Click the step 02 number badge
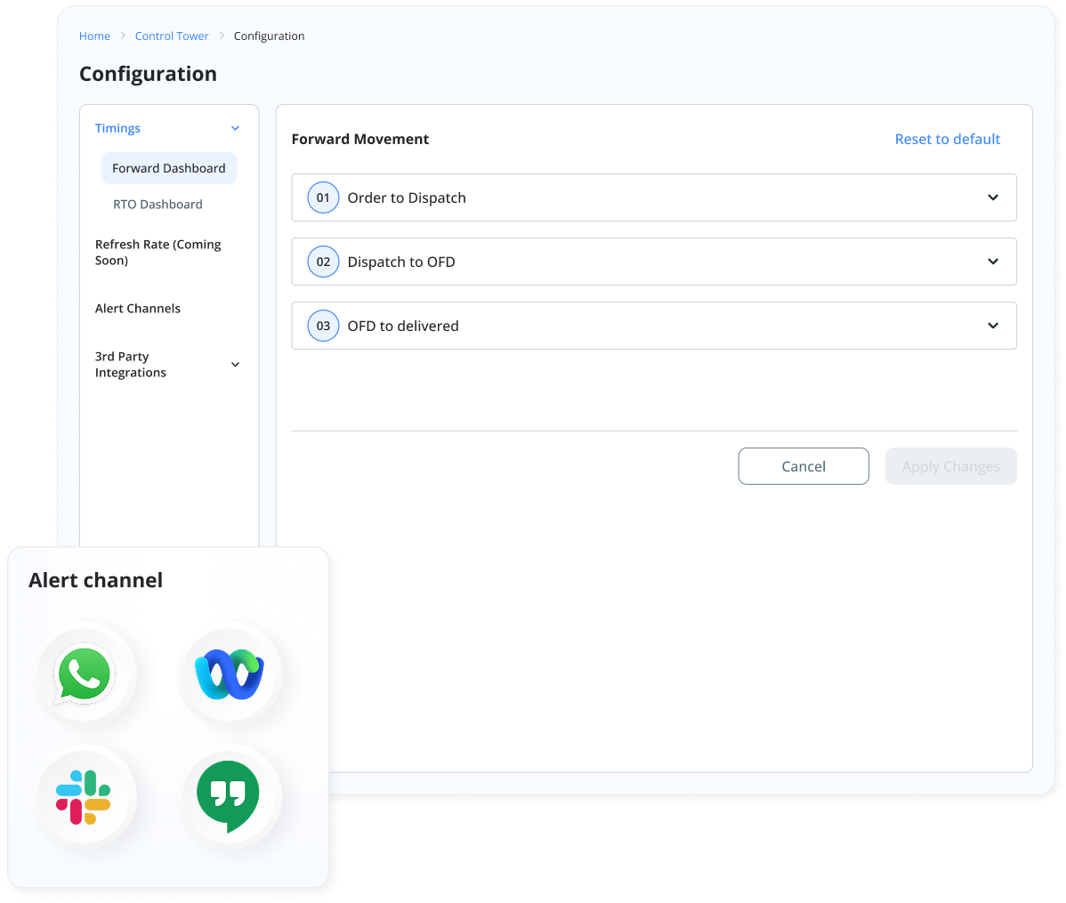The width and height of the screenshot is (1066, 903). point(323,262)
